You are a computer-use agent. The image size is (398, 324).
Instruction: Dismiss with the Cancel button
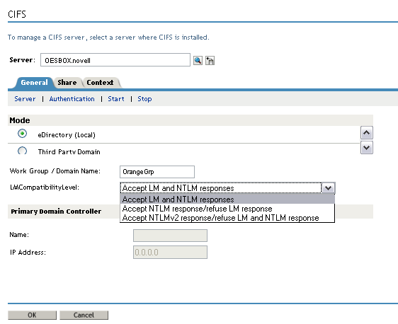[84, 315]
